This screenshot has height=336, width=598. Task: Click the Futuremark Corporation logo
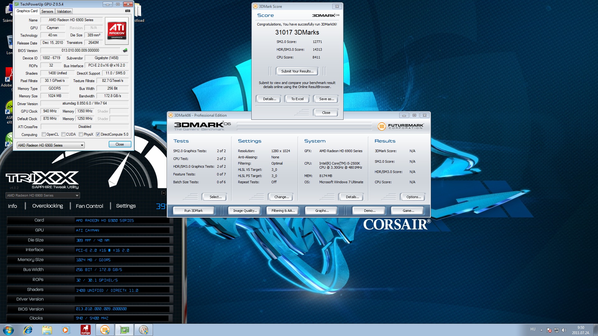point(401,126)
